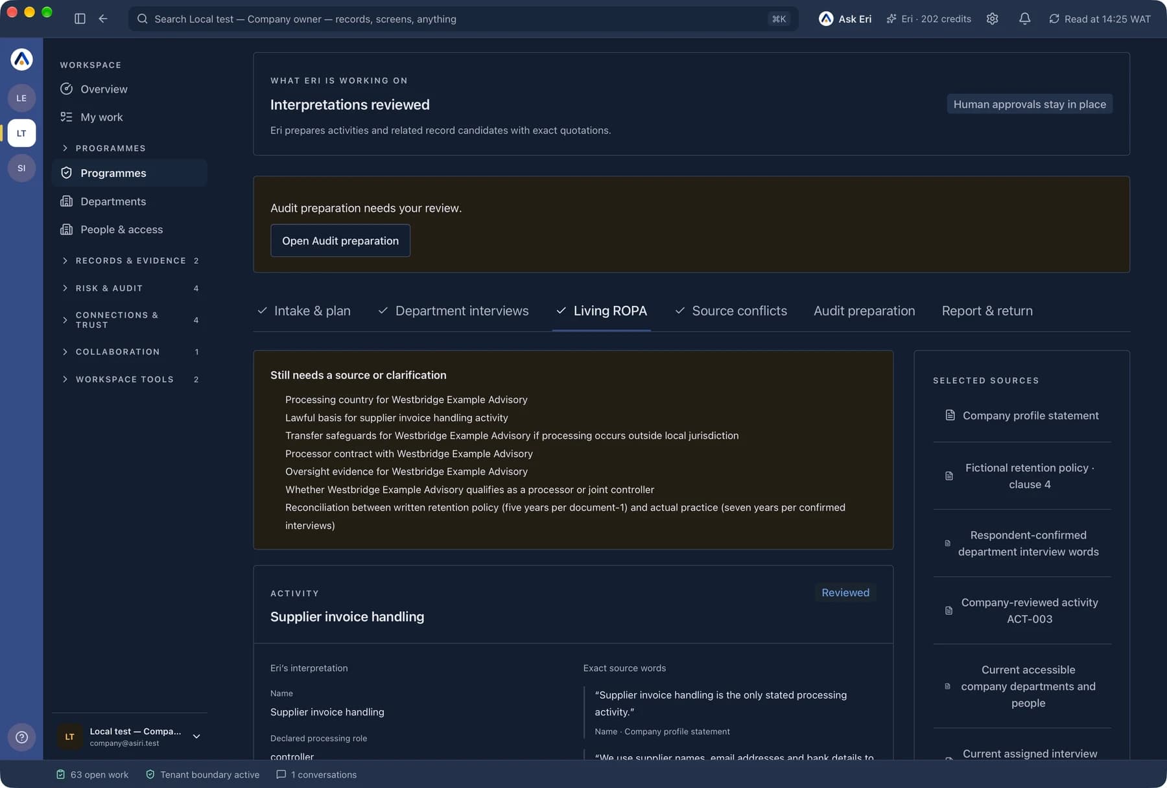Open My work in sidebar
Image resolution: width=1167 pixels, height=788 pixels.
[130, 117]
